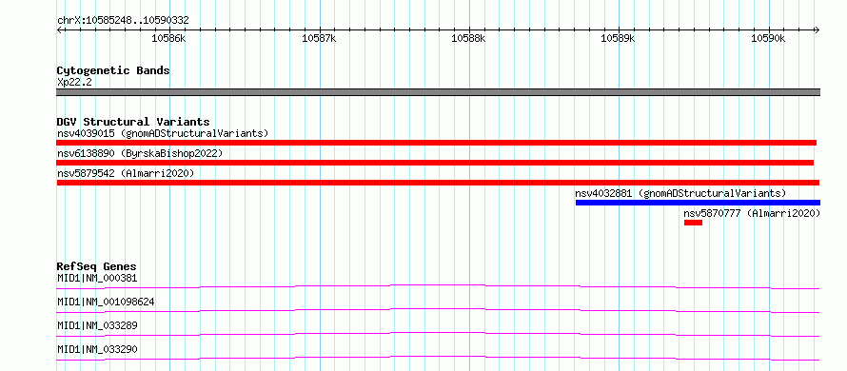Screen dimensions: 847x371
Task: Select the short red bar for nsv5870777
Action: [693, 223]
